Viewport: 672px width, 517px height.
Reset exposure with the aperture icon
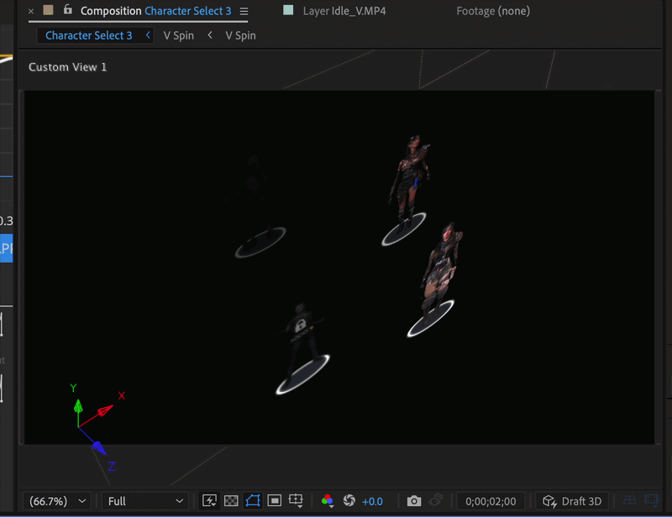[349, 501]
